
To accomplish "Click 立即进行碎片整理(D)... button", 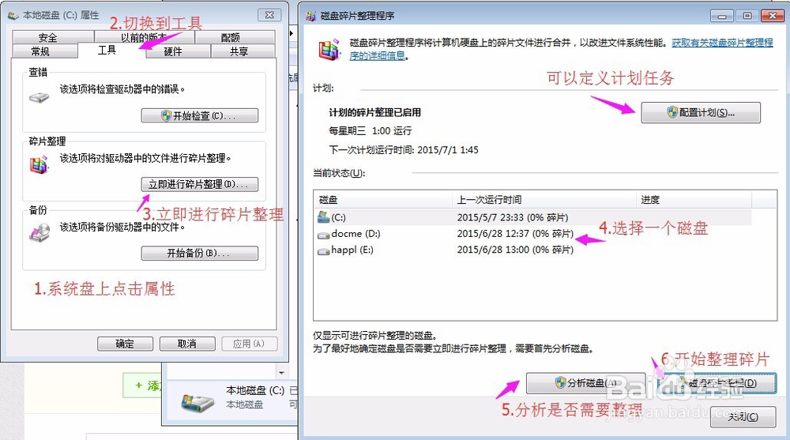I will click(200, 184).
